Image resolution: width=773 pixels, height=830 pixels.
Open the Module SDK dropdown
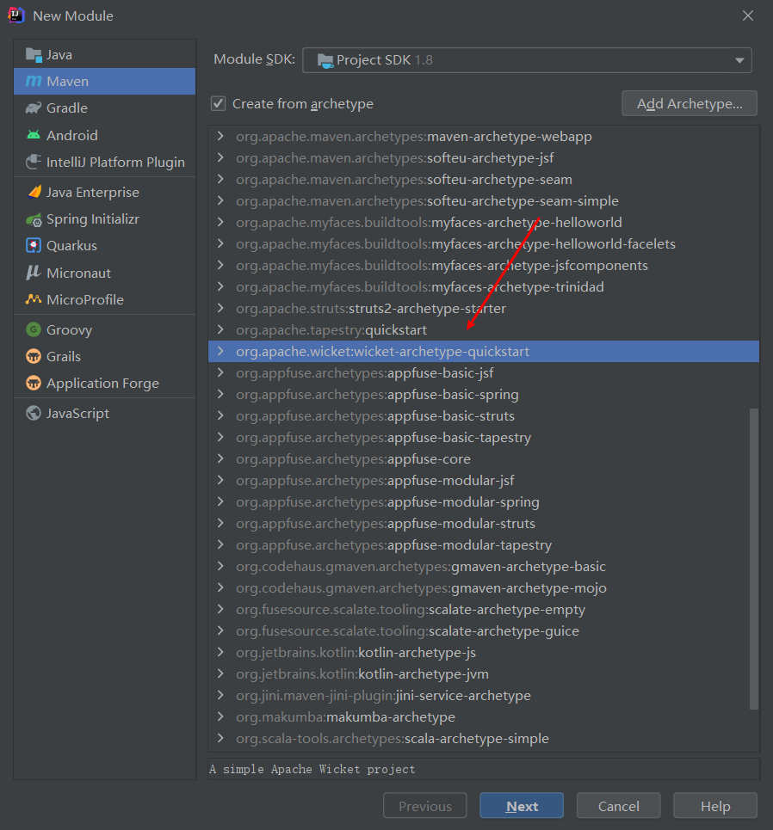pos(527,60)
